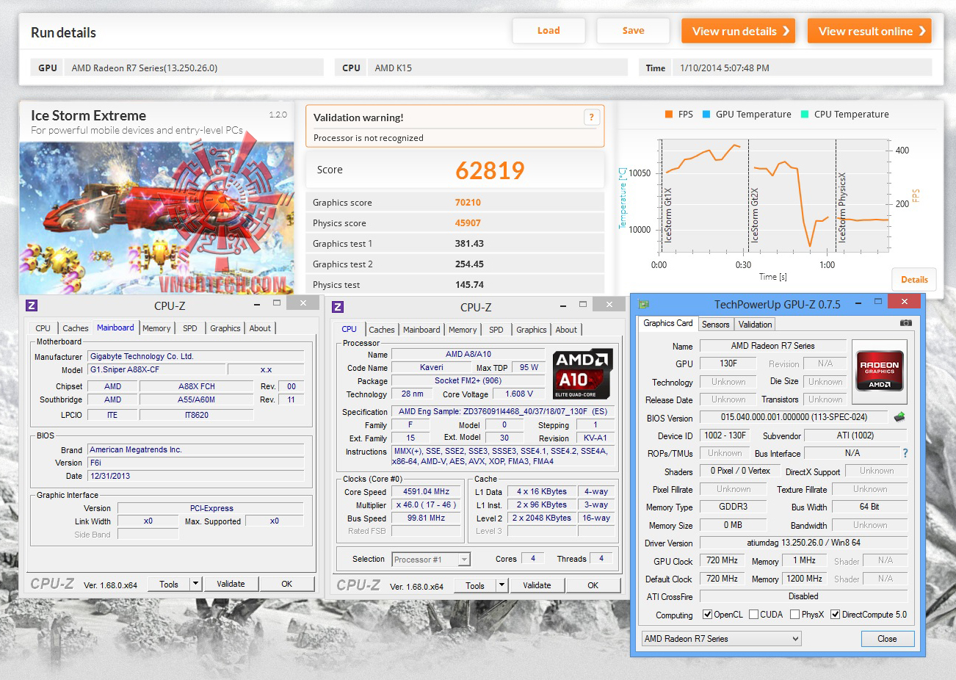Open the About tab in the CPU-Z Mainboard window

(x=260, y=328)
